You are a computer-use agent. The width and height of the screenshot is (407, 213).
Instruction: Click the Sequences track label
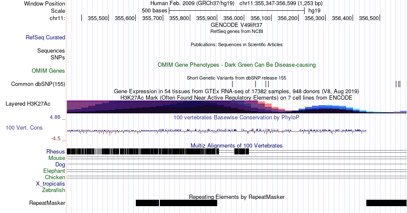pyautogui.click(x=51, y=50)
